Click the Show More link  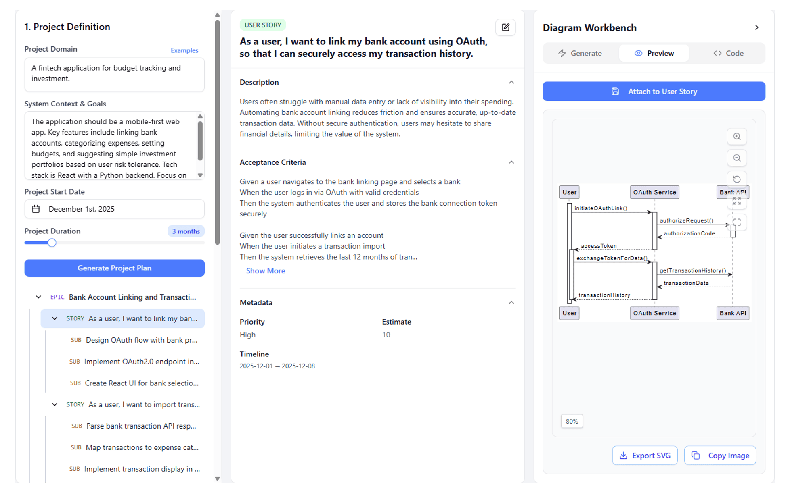[x=265, y=271]
